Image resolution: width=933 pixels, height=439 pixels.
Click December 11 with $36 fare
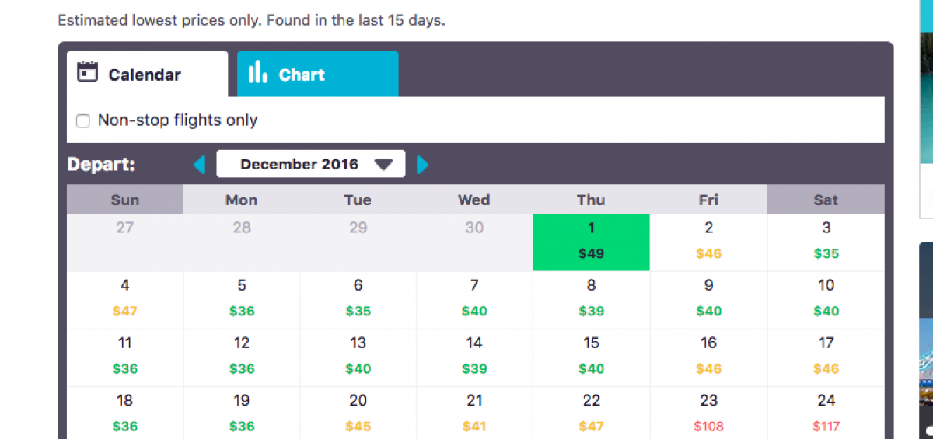tap(124, 357)
